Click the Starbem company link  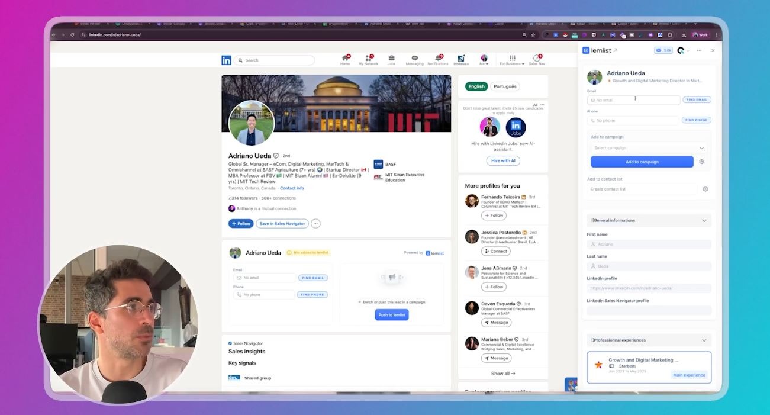(x=627, y=366)
